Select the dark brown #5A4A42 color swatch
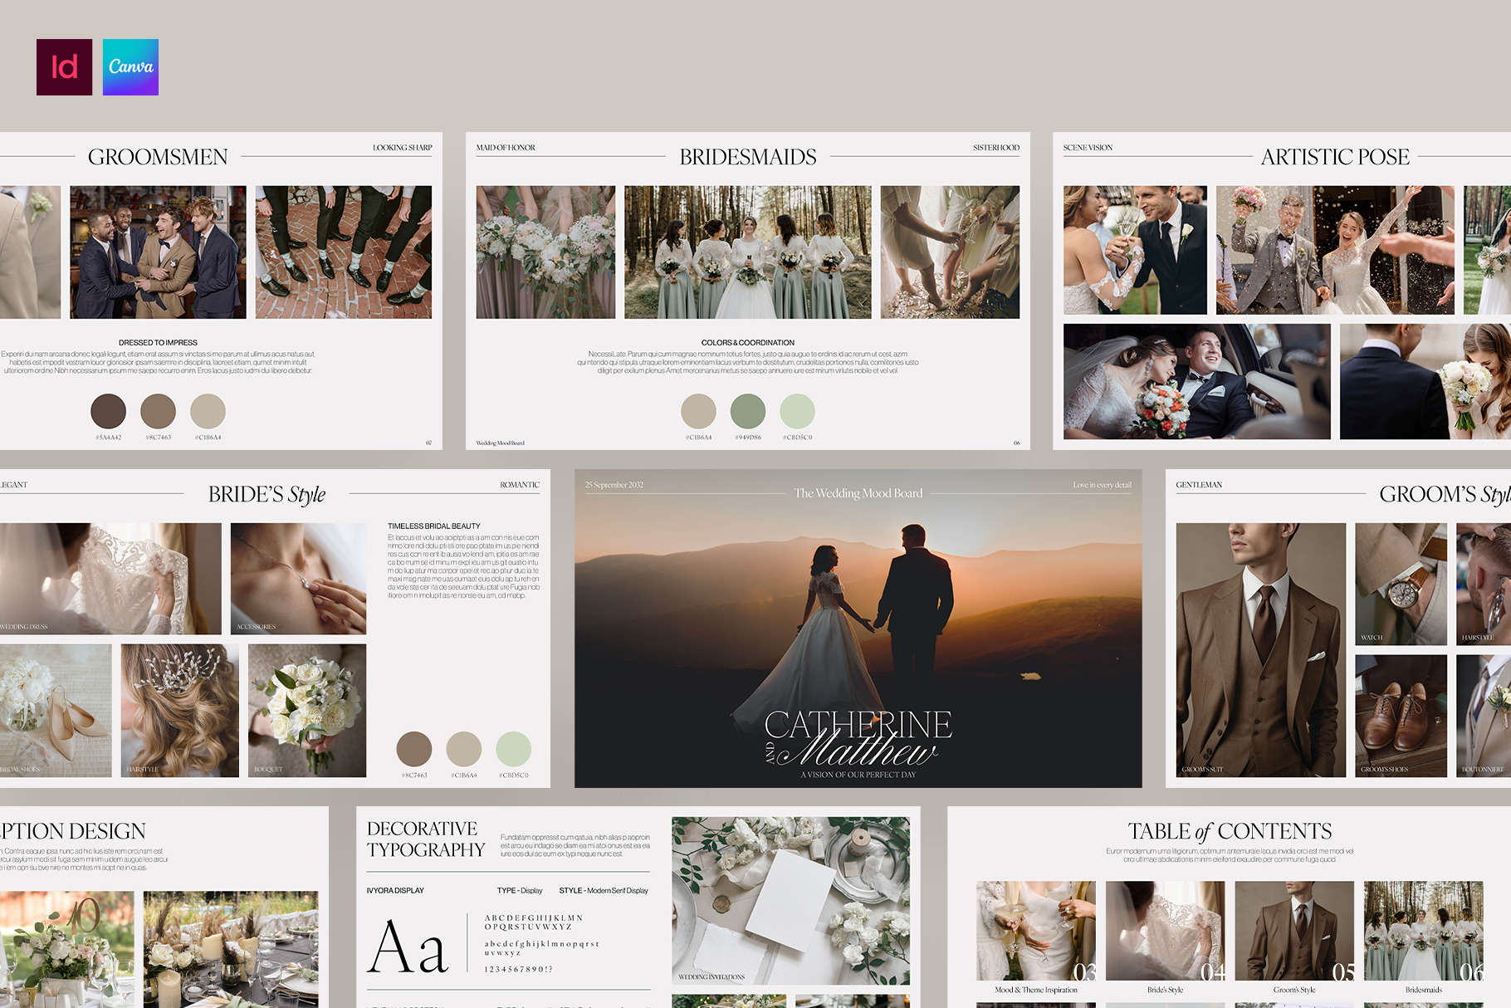The height and width of the screenshot is (1008, 1511). click(x=108, y=411)
